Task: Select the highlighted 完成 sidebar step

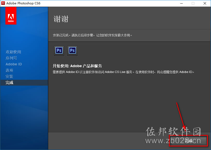Action: (x=24, y=83)
